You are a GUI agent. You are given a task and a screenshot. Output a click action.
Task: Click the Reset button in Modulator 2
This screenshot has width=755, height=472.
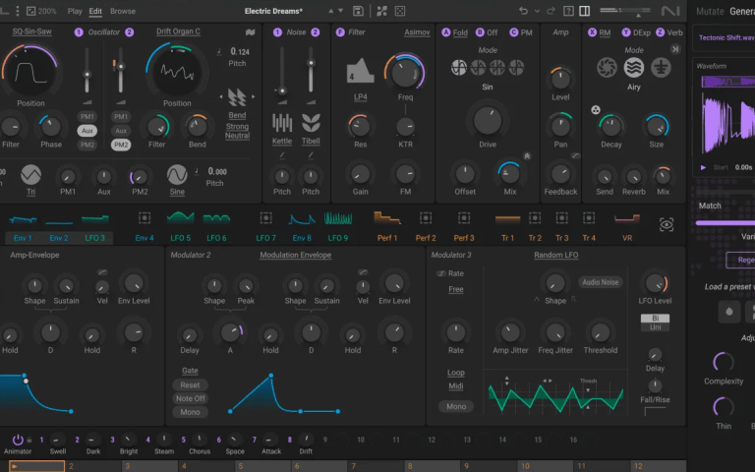(190, 384)
